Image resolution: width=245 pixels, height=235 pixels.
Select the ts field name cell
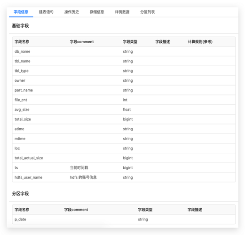(16, 168)
